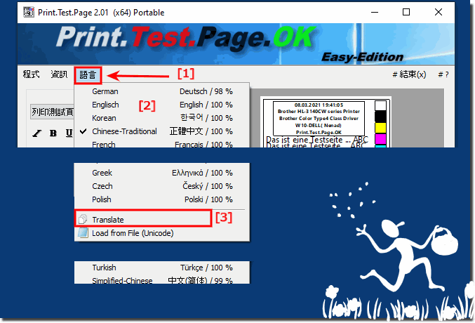Select checked Chinese-Traditional language entry
The image size is (475, 323).
[x=162, y=131]
